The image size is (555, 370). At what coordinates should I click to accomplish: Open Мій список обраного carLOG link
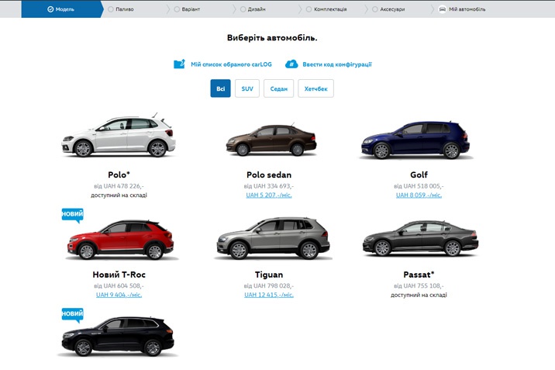pyautogui.click(x=231, y=64)
